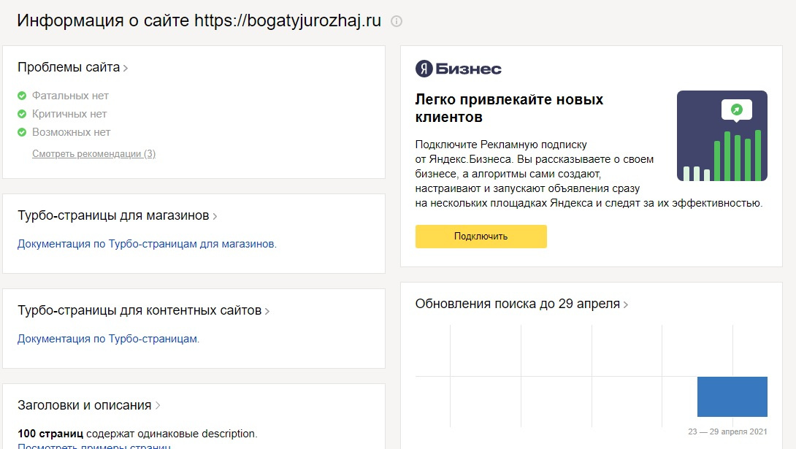
Task: Click the blue bar in search updates chart
Action: [732, 396]
